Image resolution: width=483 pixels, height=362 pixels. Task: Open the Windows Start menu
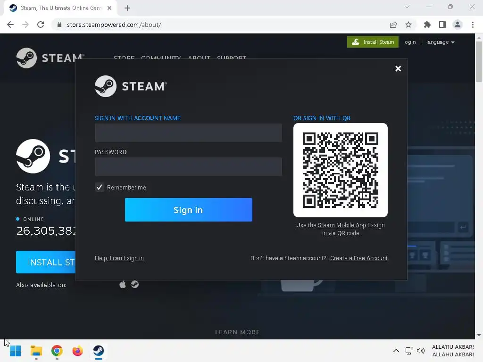(16, 351)
